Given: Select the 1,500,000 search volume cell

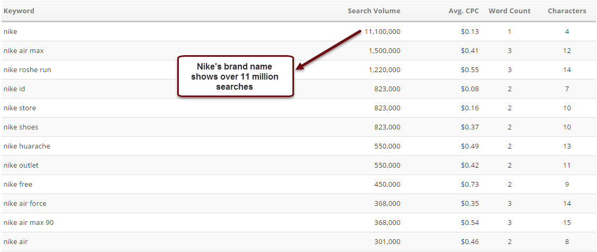Looking at the screenshot, I should pyautogui.click(x=384, y=51).
